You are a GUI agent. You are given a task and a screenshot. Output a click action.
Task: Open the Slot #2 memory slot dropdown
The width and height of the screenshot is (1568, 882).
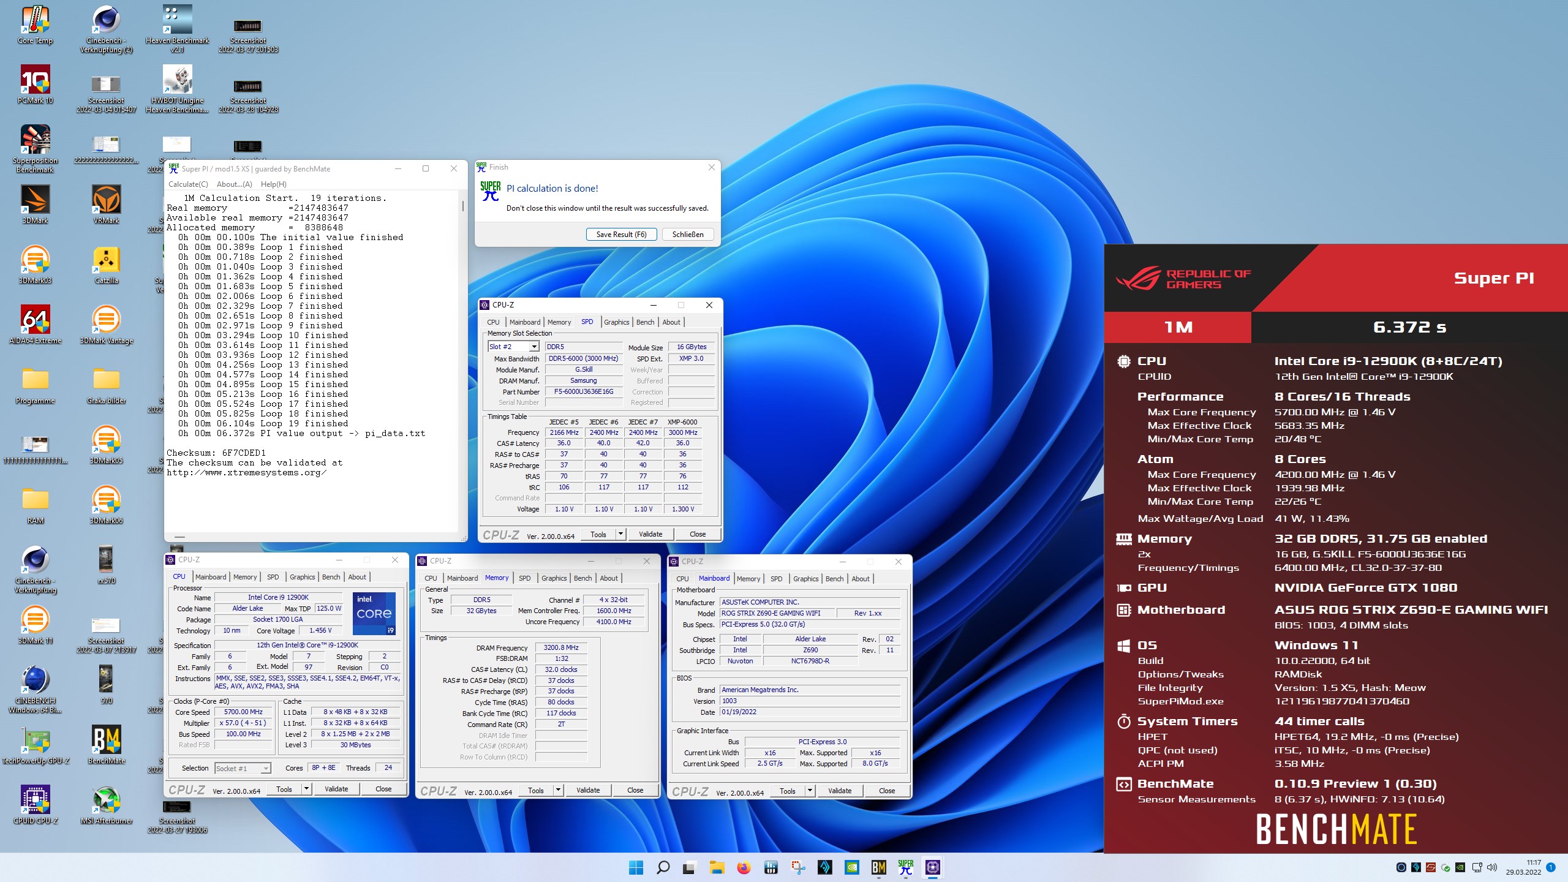pyautogui.click(x=534, y=347)
